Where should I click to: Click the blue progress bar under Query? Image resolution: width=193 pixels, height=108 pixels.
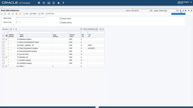pyautogui.click(x=178, y=14)
